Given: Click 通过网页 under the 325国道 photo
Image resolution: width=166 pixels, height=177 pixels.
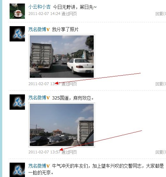Looking at the screenshot, I should (69, 152).
